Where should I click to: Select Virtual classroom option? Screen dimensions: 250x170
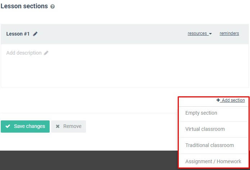[213, 129]
